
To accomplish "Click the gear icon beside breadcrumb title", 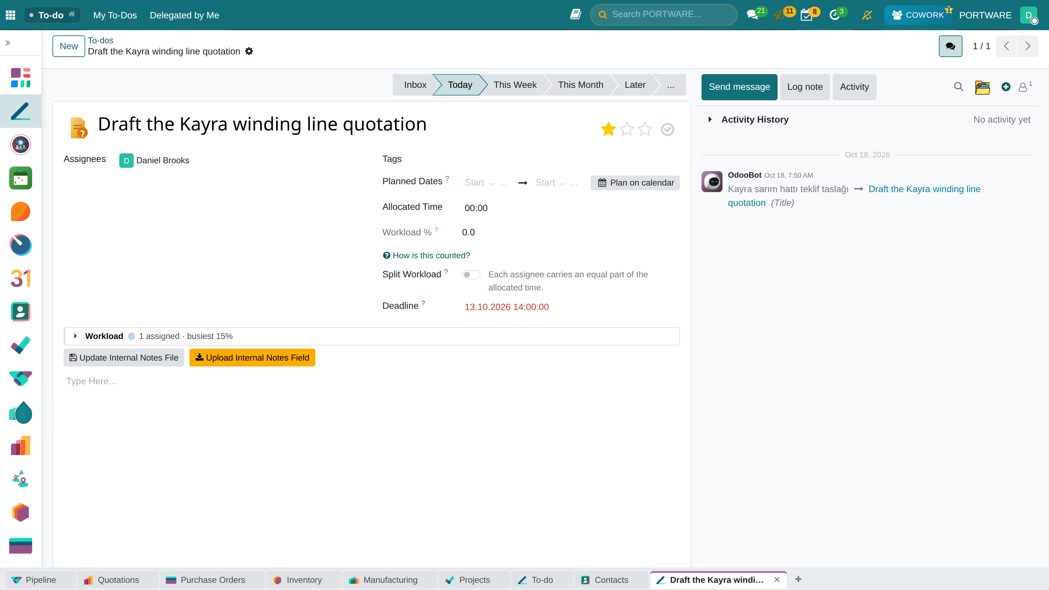I will tap(249, 51).
